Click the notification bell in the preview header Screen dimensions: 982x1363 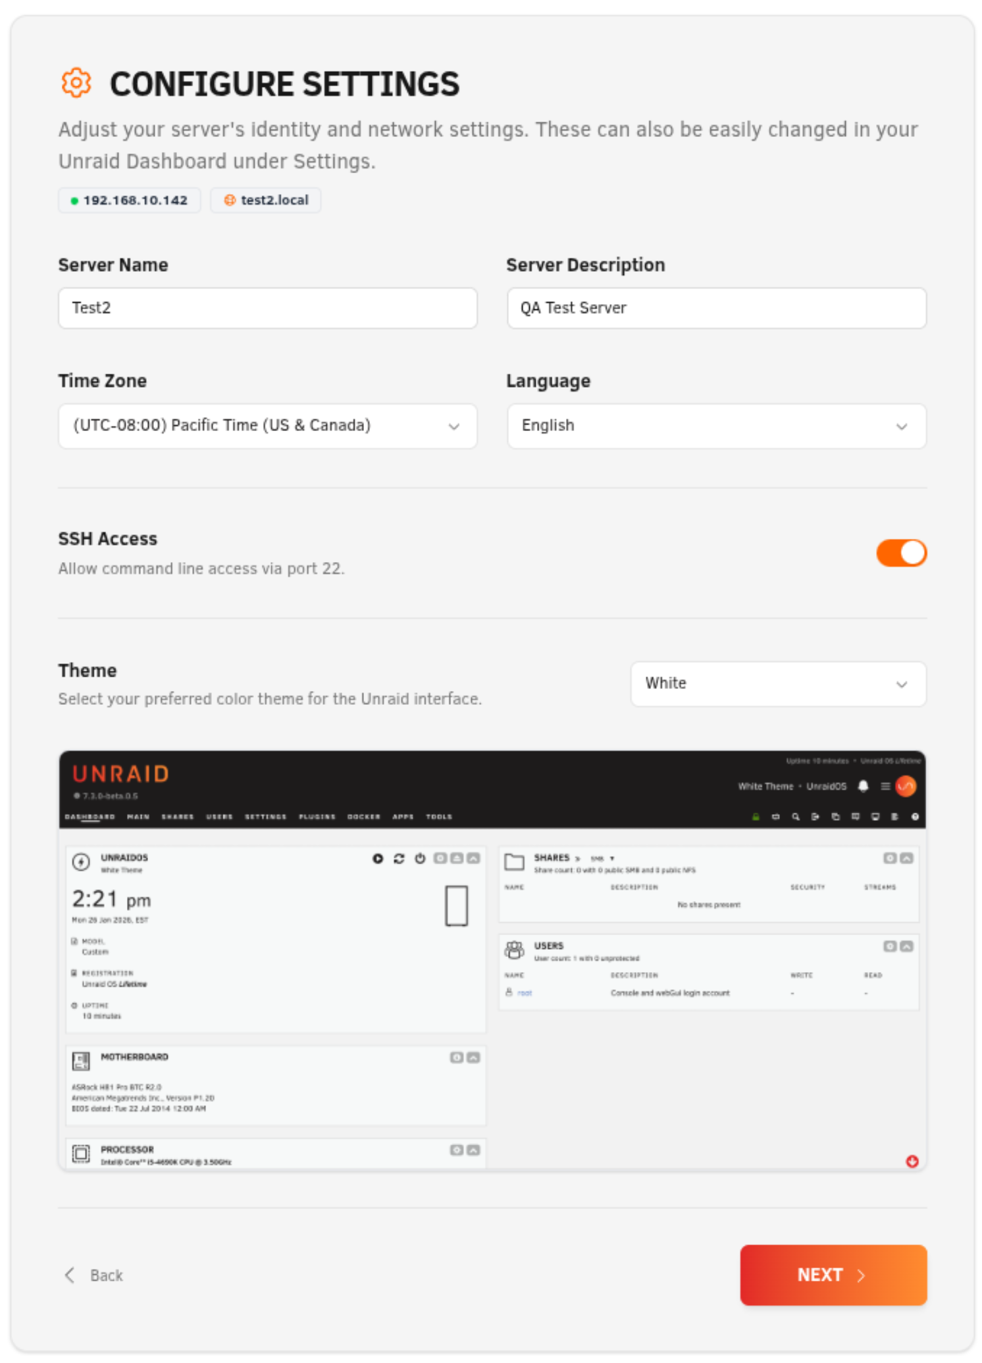click(x=863, y=786)
